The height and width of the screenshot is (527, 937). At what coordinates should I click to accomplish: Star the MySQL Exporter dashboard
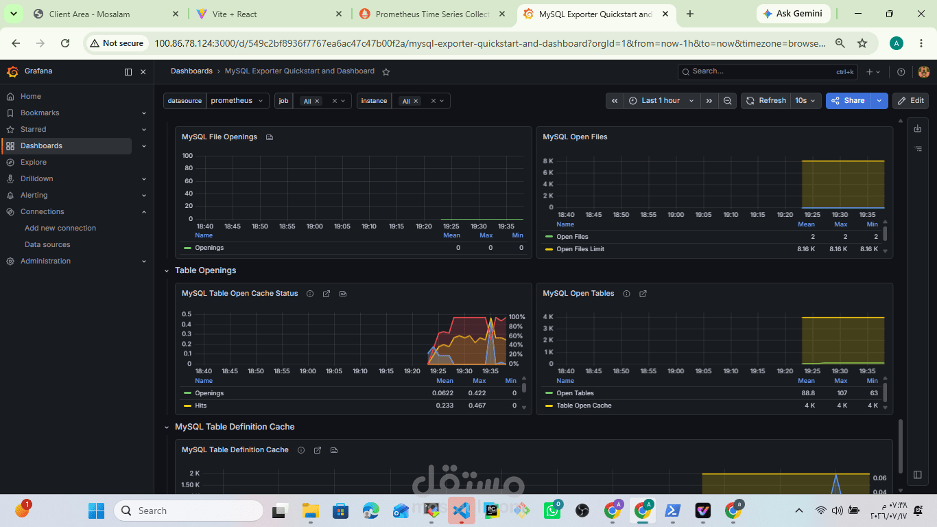(x=386, y=71)
